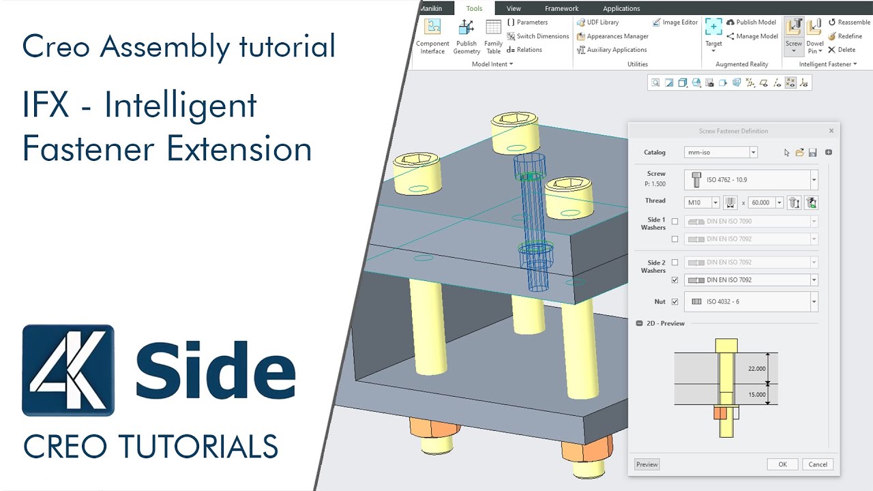873x491 pixels.
Task: Click Delete fastener
Action: [842, 50]
